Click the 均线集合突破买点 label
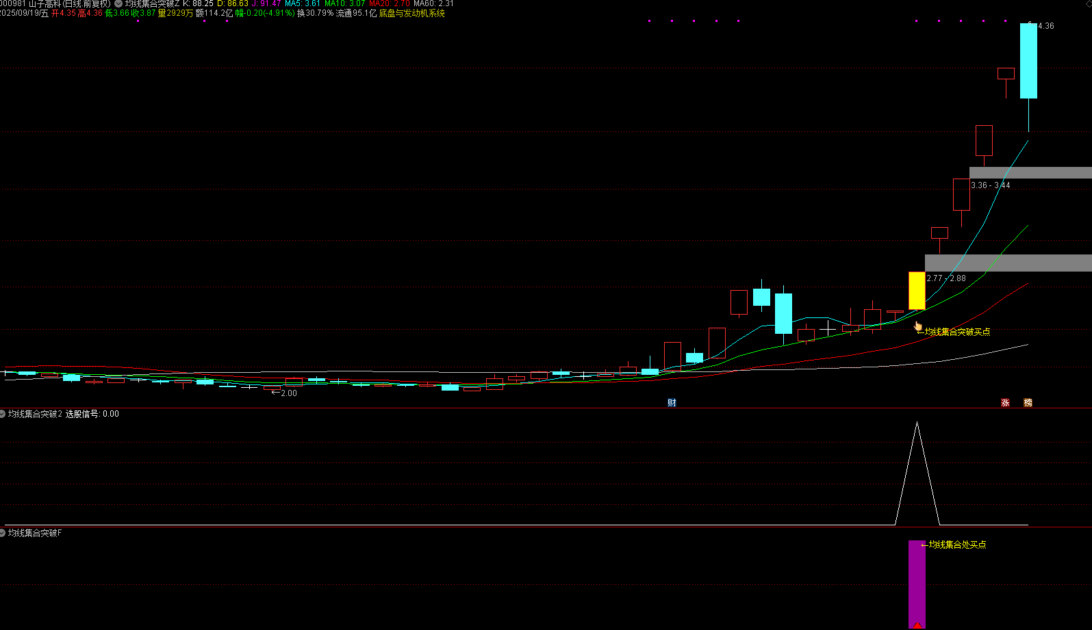1092x630 pixels. click(957, 332)
